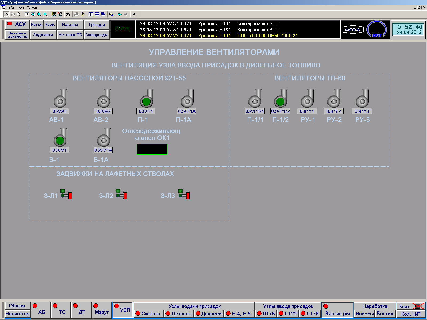427x320 pixels.
Task: Select running fan 03VV1 (В-1) icon
Action: [x=60, y=137]
